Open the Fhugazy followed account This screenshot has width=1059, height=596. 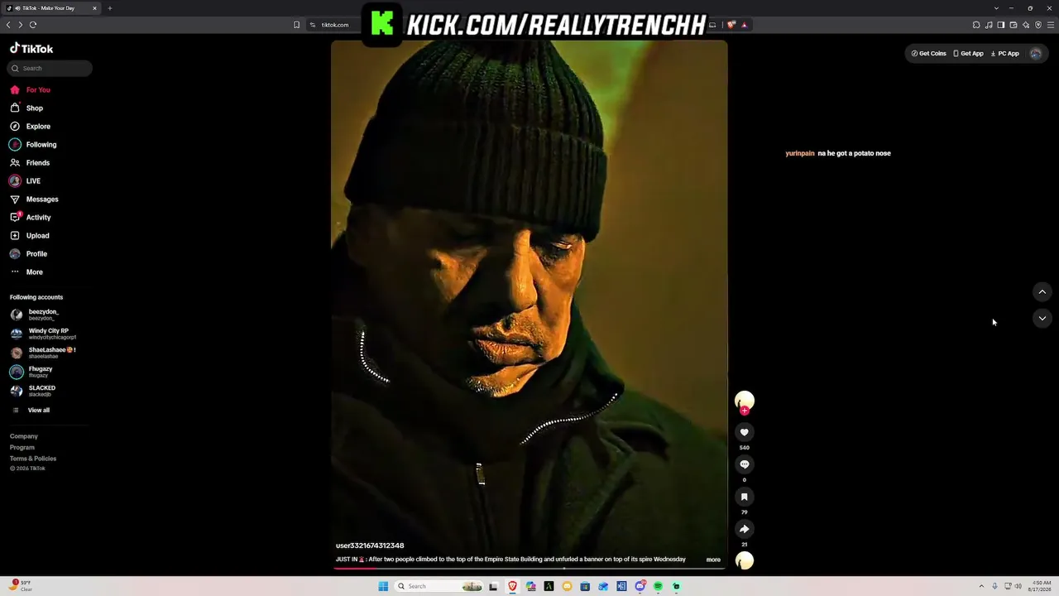(31, 372)
